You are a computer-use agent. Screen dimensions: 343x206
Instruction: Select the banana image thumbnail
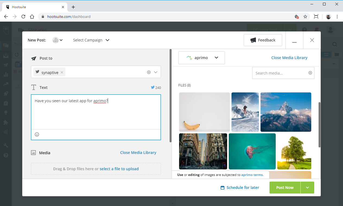[x=204, y=112]
